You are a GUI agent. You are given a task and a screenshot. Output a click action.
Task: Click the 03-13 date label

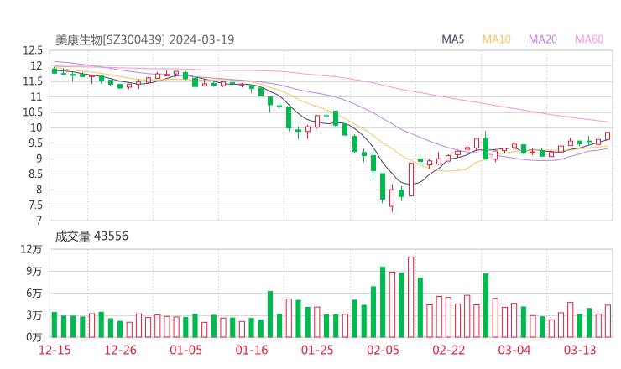(x=580, y=350)
